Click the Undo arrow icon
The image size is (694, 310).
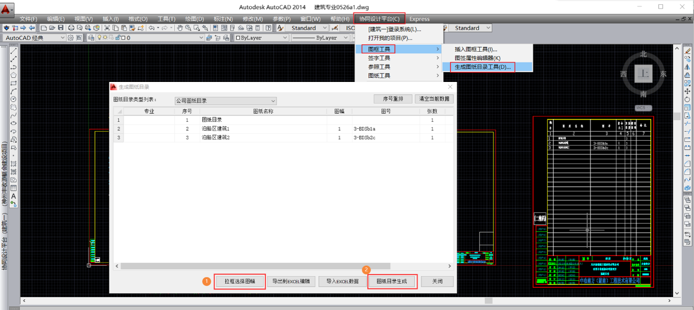click(152, 27)
